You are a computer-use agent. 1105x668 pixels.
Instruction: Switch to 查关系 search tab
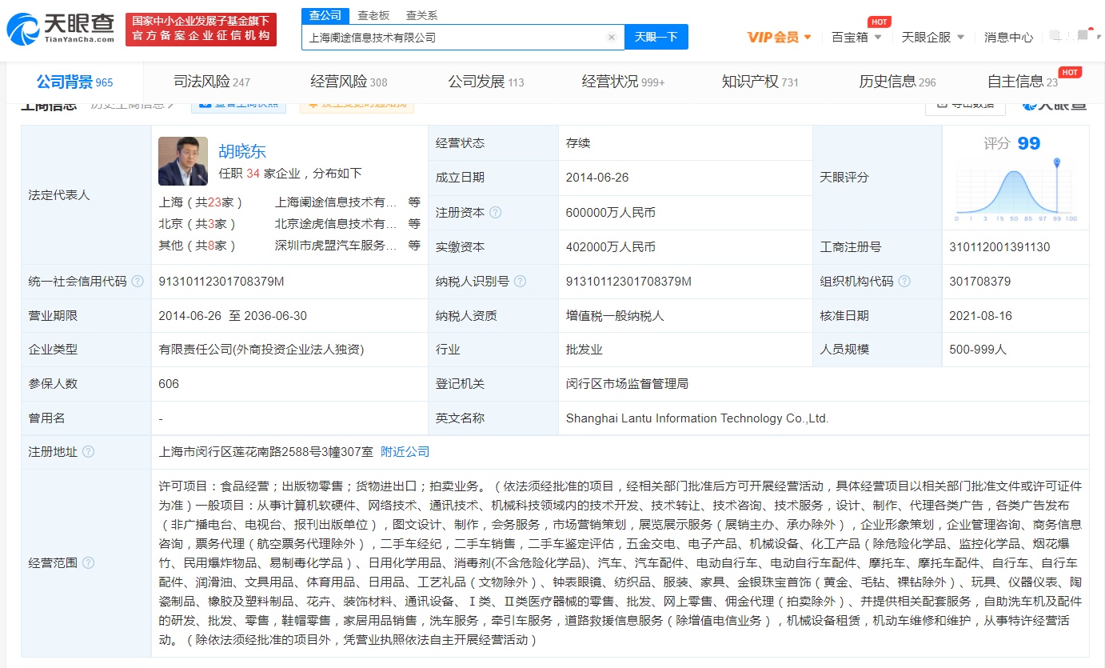coord(421,15)
